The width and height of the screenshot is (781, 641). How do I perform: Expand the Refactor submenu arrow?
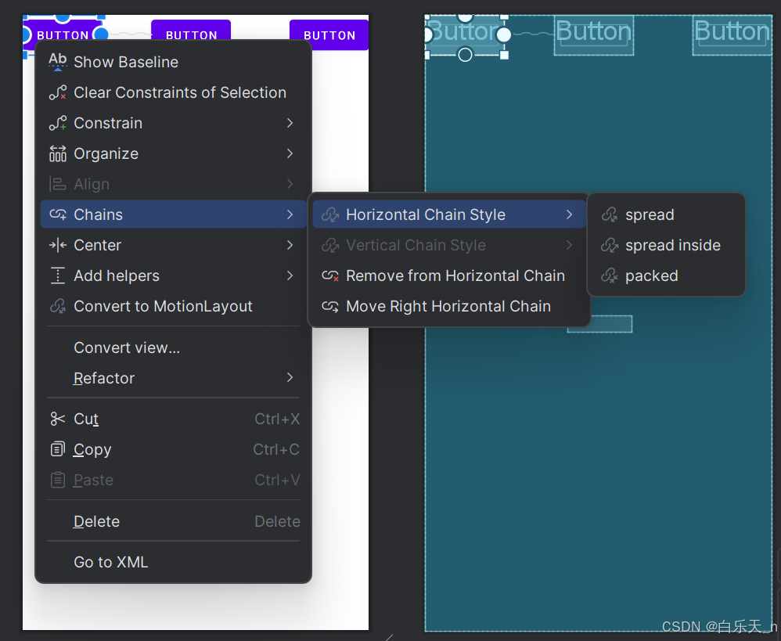(x=290, y=377)
